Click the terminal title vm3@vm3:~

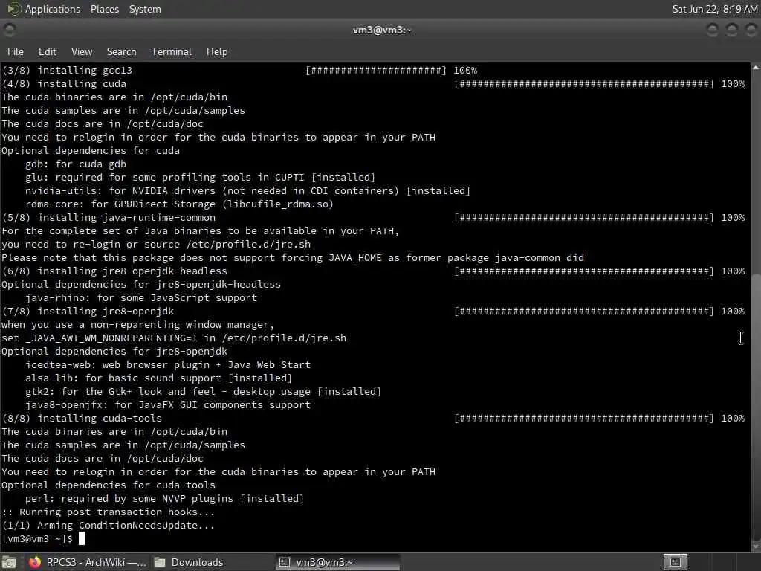[382, 30]
